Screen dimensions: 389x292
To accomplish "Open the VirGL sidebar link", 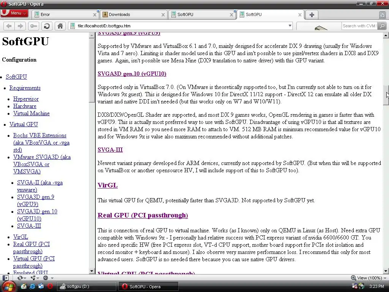I will [21, 237].
